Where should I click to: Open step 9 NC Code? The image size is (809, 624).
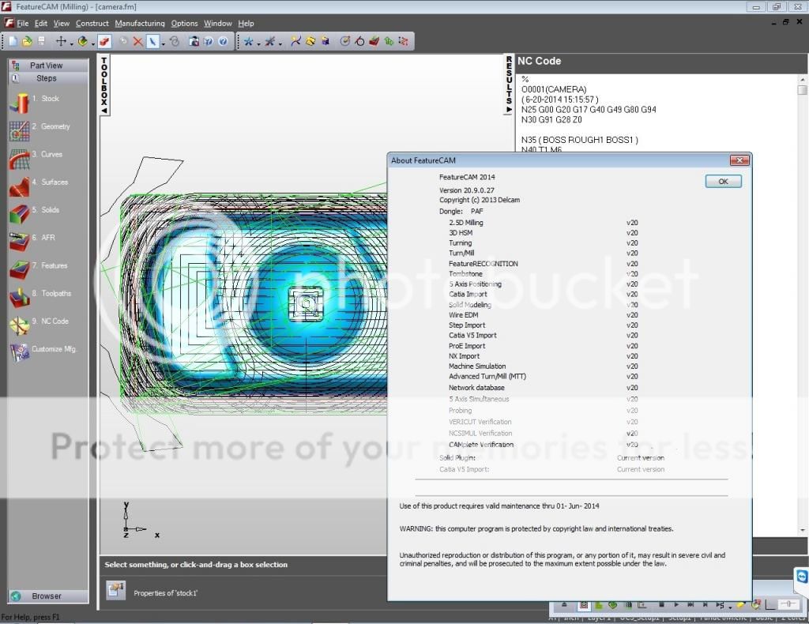point(39,325)
